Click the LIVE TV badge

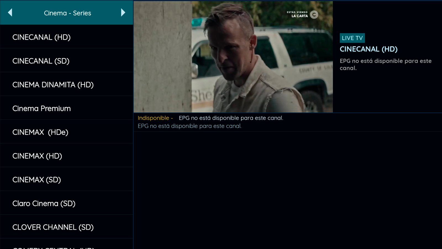tap(352, 38)
